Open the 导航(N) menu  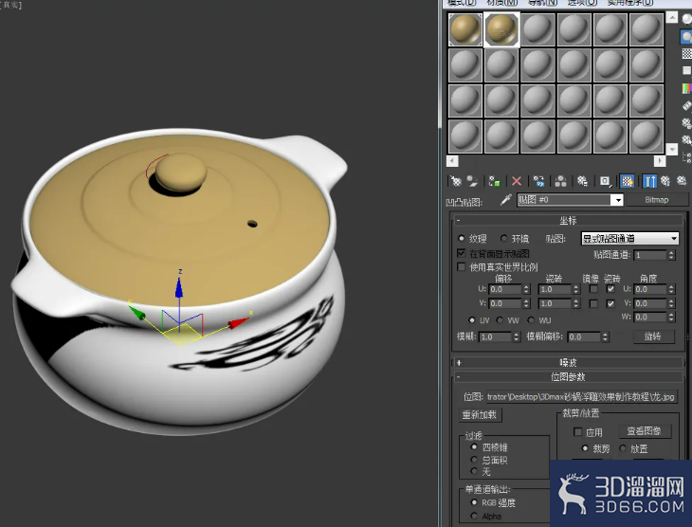pos(542,3)
